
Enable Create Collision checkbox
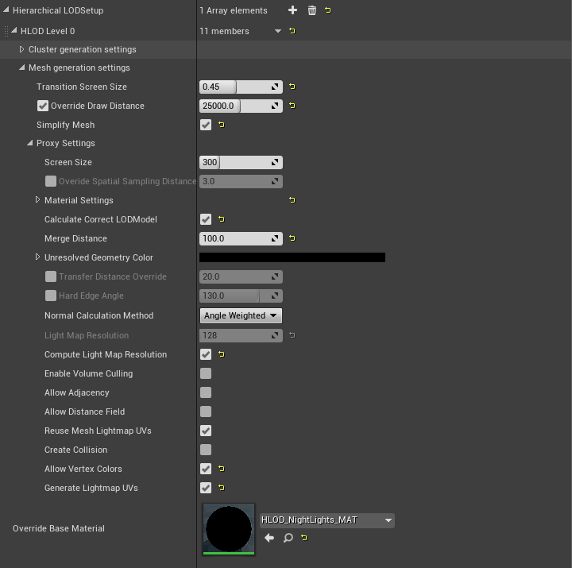[206, 450]
